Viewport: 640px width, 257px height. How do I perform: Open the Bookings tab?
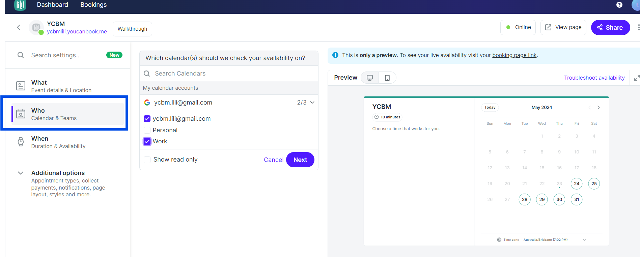pos(93,5)
